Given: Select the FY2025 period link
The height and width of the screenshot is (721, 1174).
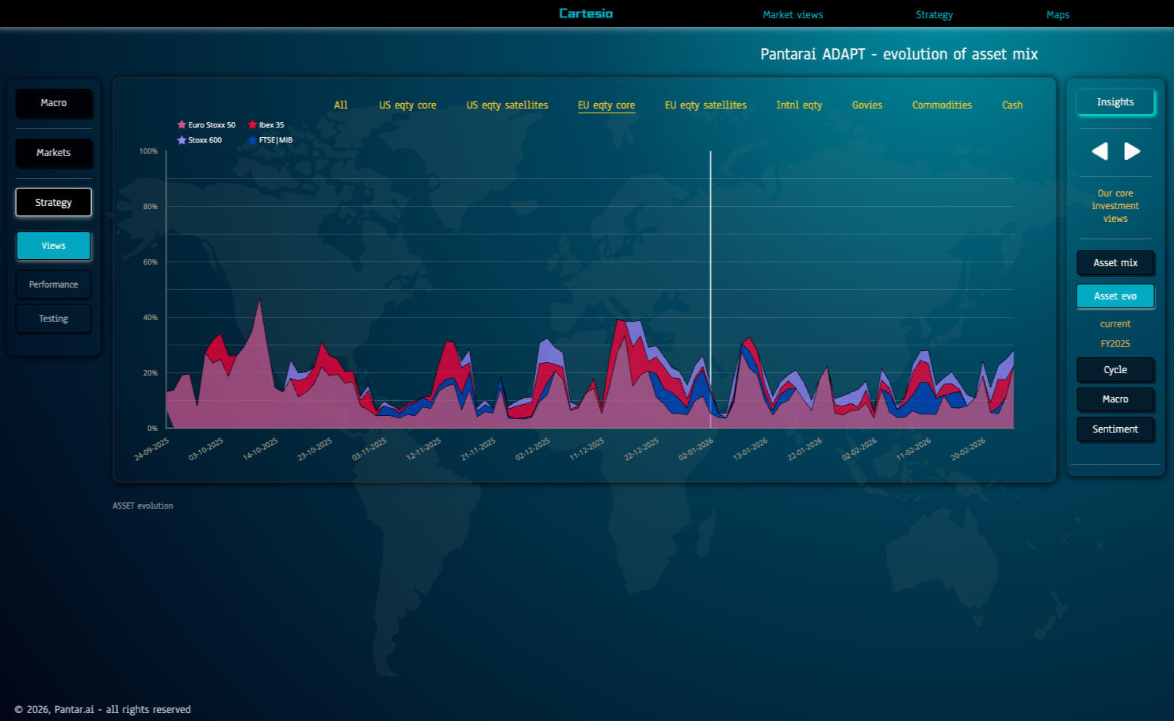Looking at the screenshot, I should [x=1115, y=344].
